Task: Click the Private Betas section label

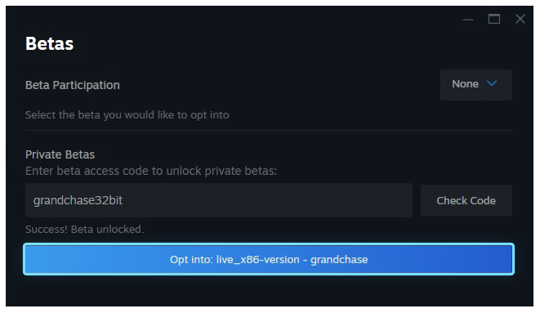Action: pyautogui.click(x=60, y=154)
